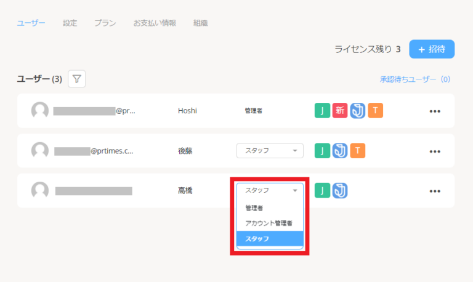
Task: Open the 承認待ちユーザー (0) link
Action: (x=415, y=79)
